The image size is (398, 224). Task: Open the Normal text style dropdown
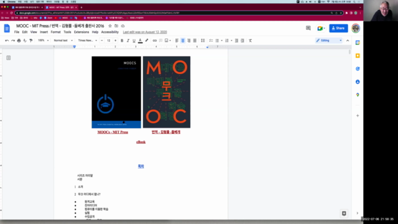[63, 40]
